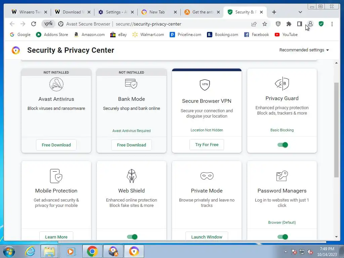Click Free Download under Avast Antivirus

[56, 145]
